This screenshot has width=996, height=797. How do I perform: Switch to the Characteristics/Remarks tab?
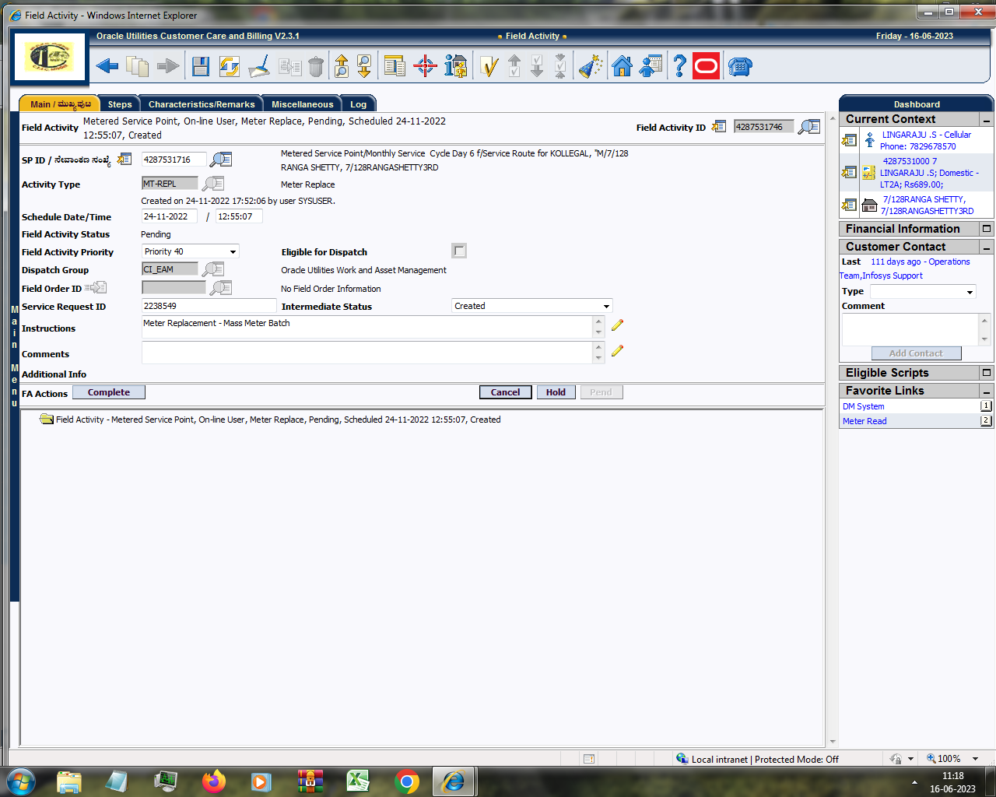tap(202, 104)
